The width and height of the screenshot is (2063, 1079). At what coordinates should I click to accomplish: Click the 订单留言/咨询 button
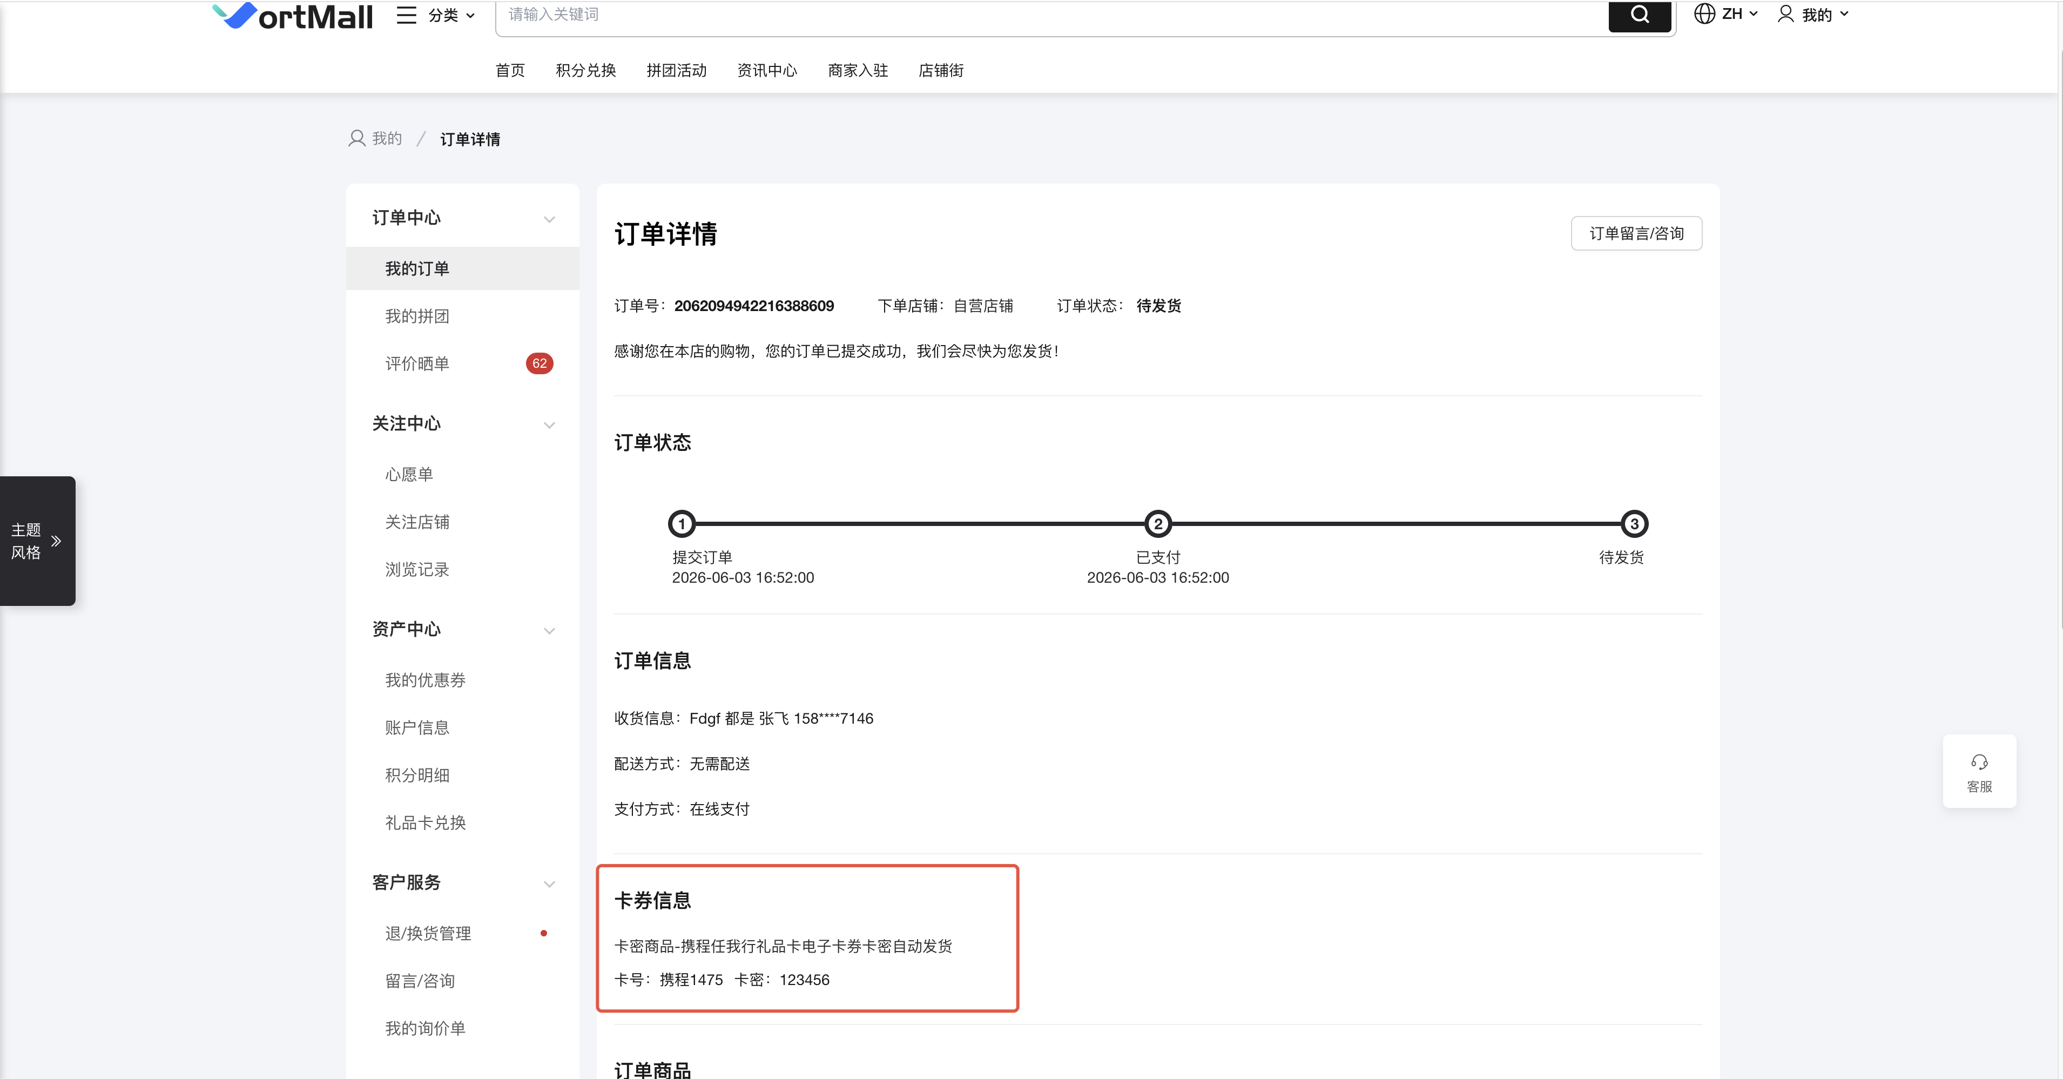(x=1636, y=233)
